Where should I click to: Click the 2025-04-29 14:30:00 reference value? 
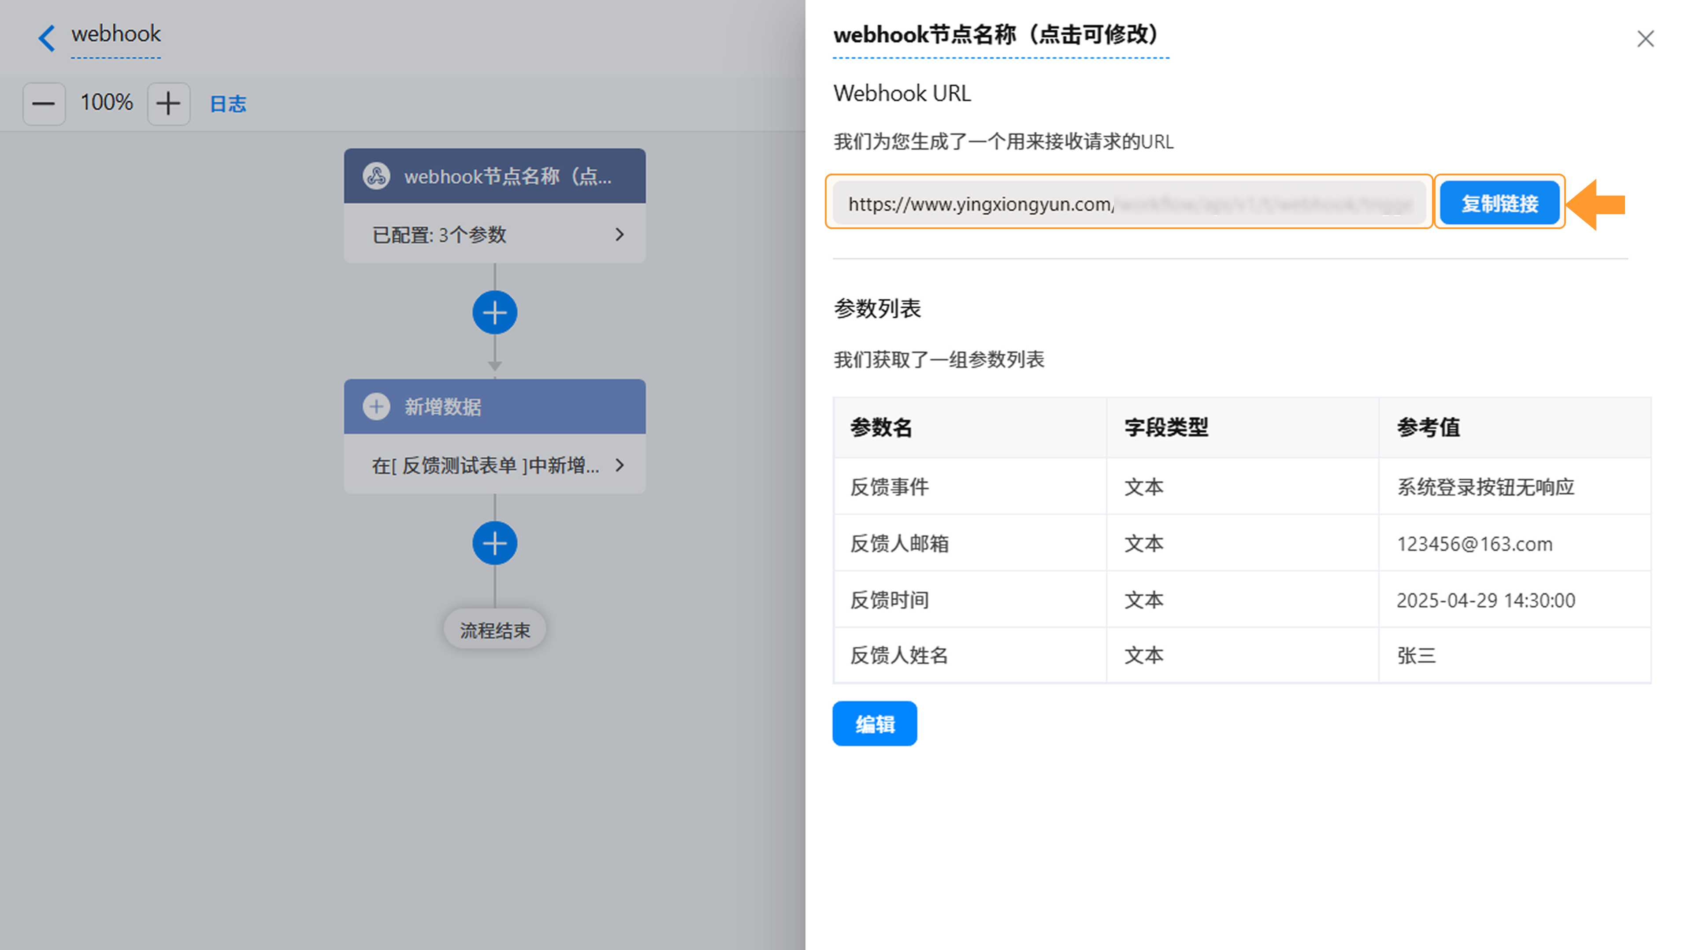click(x=1486, y=600)
